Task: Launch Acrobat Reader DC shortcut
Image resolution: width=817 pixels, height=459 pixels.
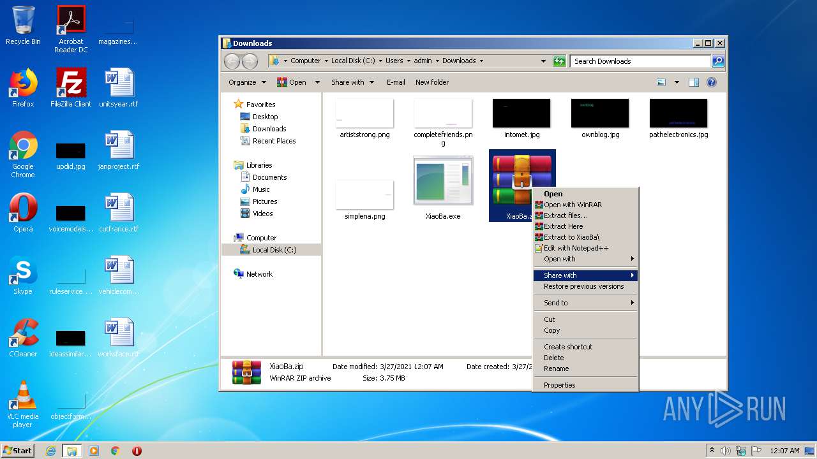Action: 71,29
